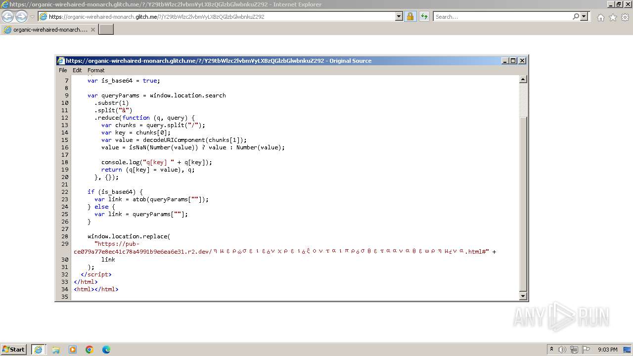
Task: Maximize the Original Source window
Action: click(513, 61)
